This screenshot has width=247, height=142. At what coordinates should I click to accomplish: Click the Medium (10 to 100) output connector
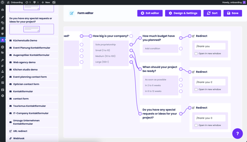(131, 56)
